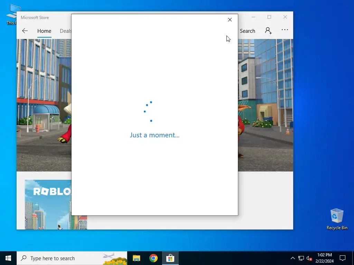Open the notification center icon
This screenshot has width=354, height=265.
click(x=343, y=258)
